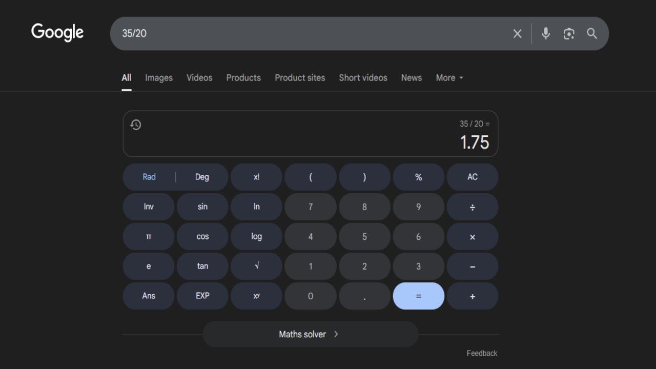Click the digit 4 key
656x369 pixels.
click(x=311, y=236)
